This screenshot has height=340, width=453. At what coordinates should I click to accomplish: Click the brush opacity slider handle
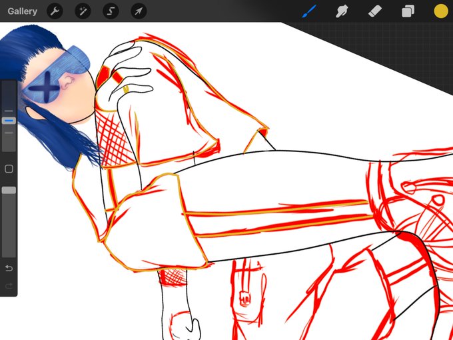[9, 190]
